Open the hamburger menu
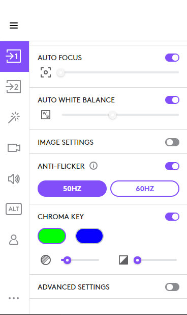The image size is (187, 315). (x=14, y=25)
